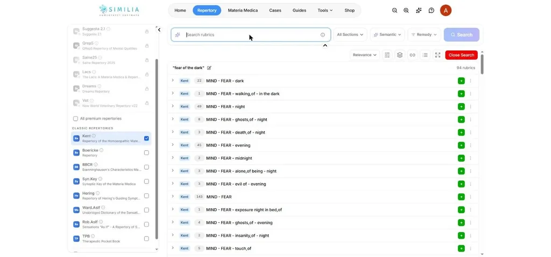551x257 pixels.
Task: Check the TPB repertory checkbox
Action: pyautogui.click(x=146, y=238)
